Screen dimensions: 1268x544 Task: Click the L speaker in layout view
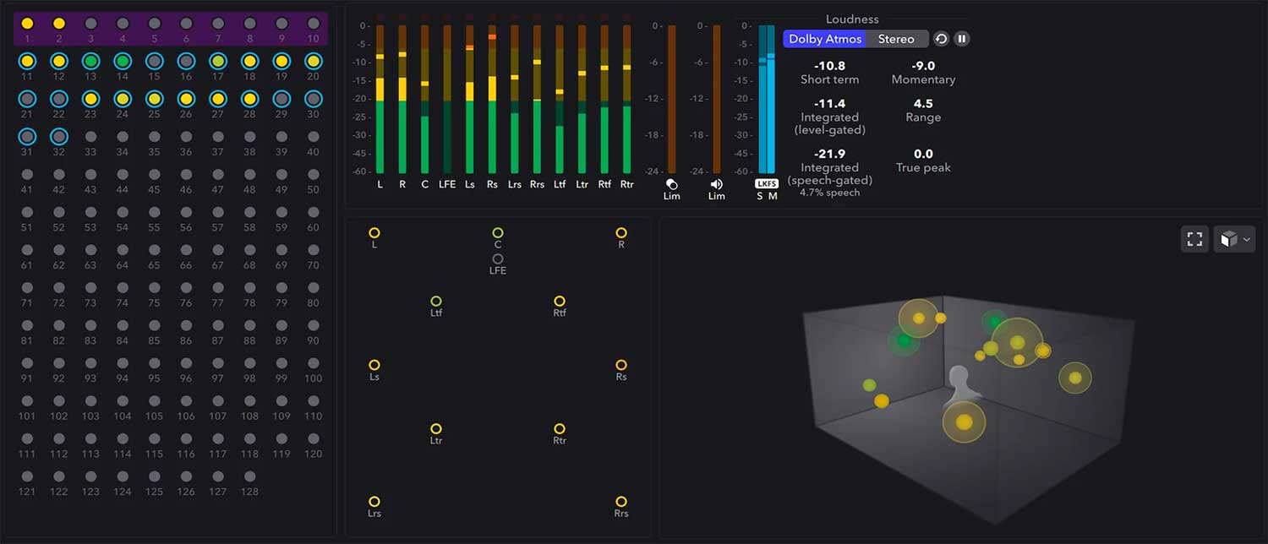click(x=374, y=232)
